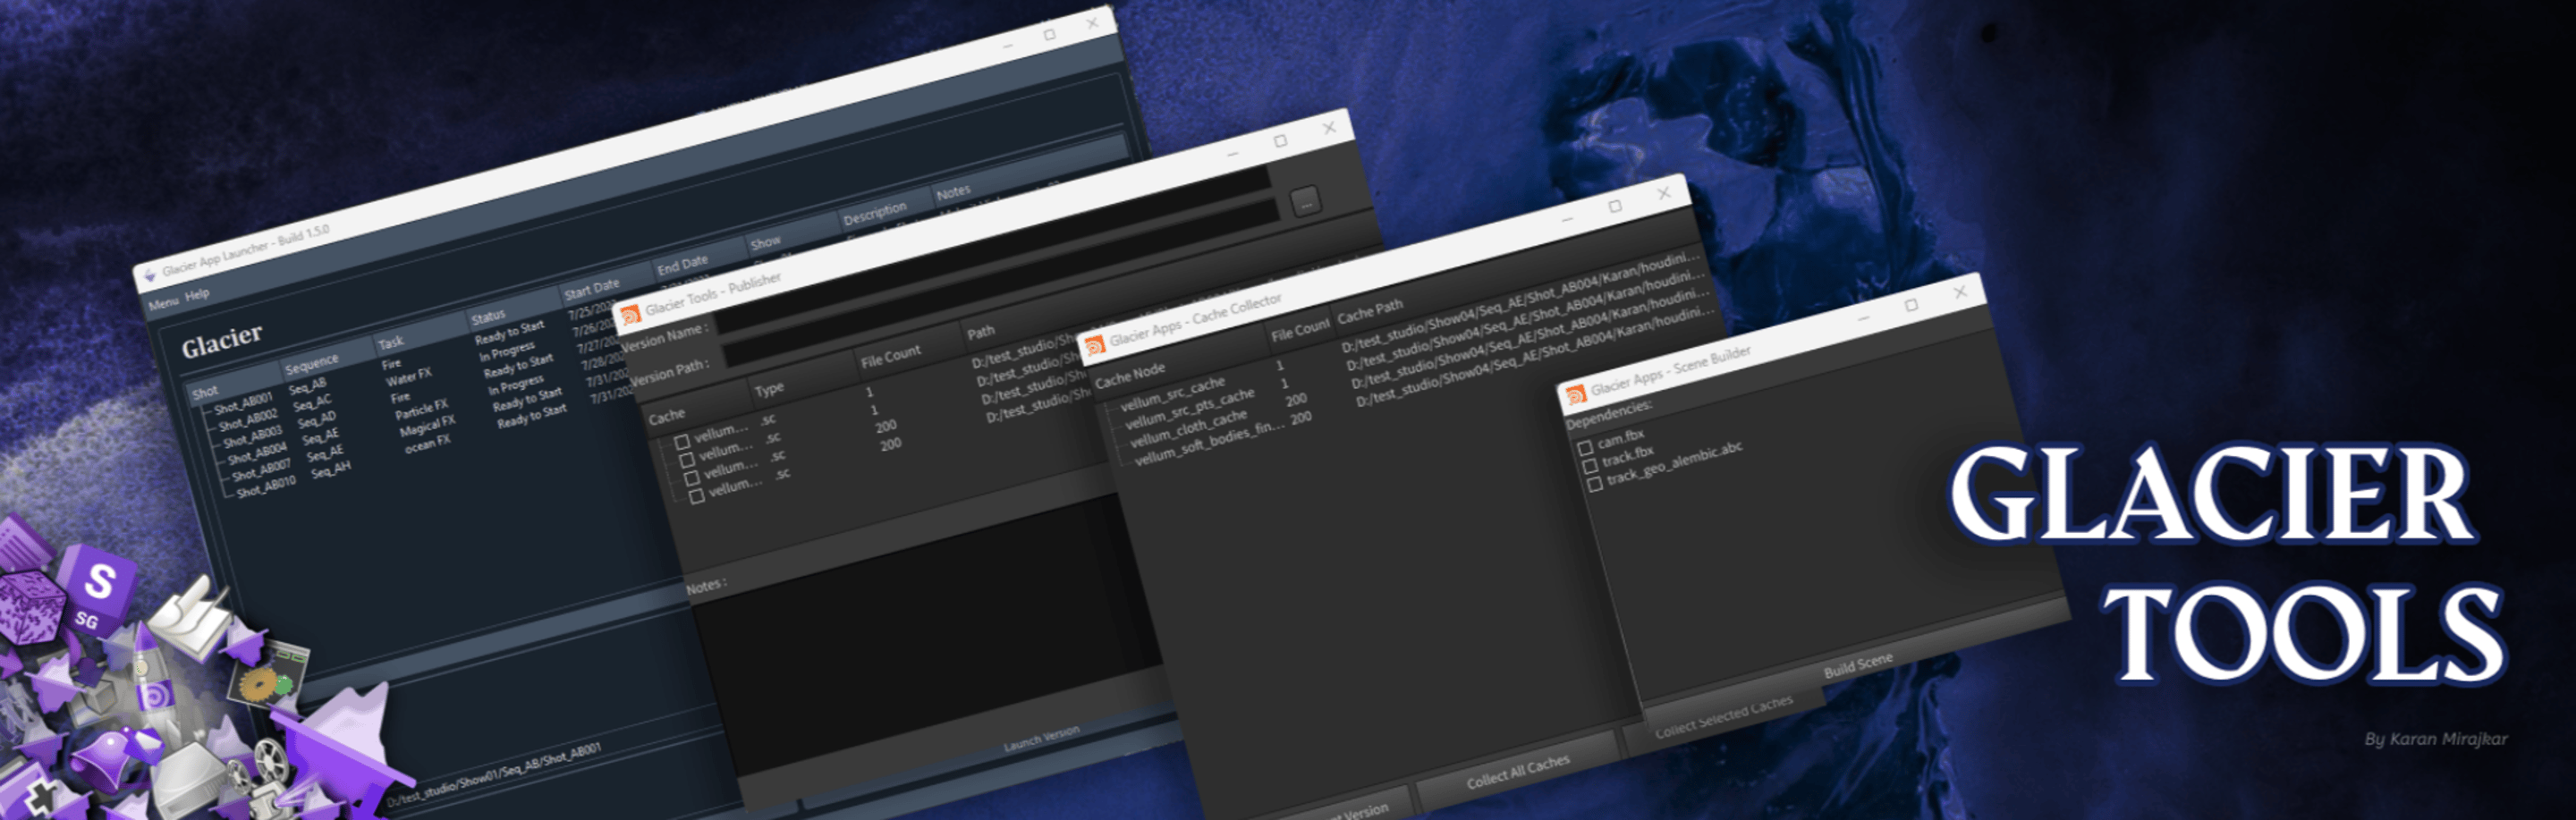Click the Notes column header in the launcher
2576x820 pixels.
pyautogui.click(x=953, y=191)
